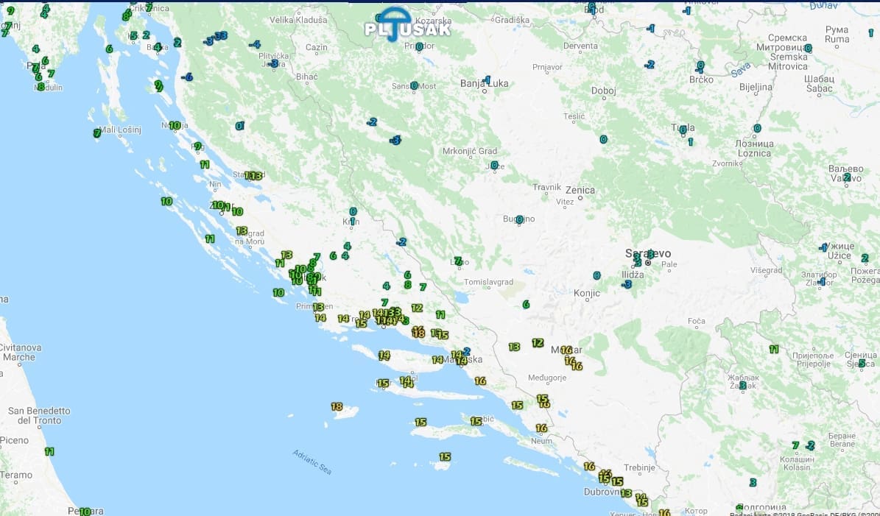Screen dimensions: 880x516
Task: Select the 3 marker south of Kolašin
Action: pos(753,482)
